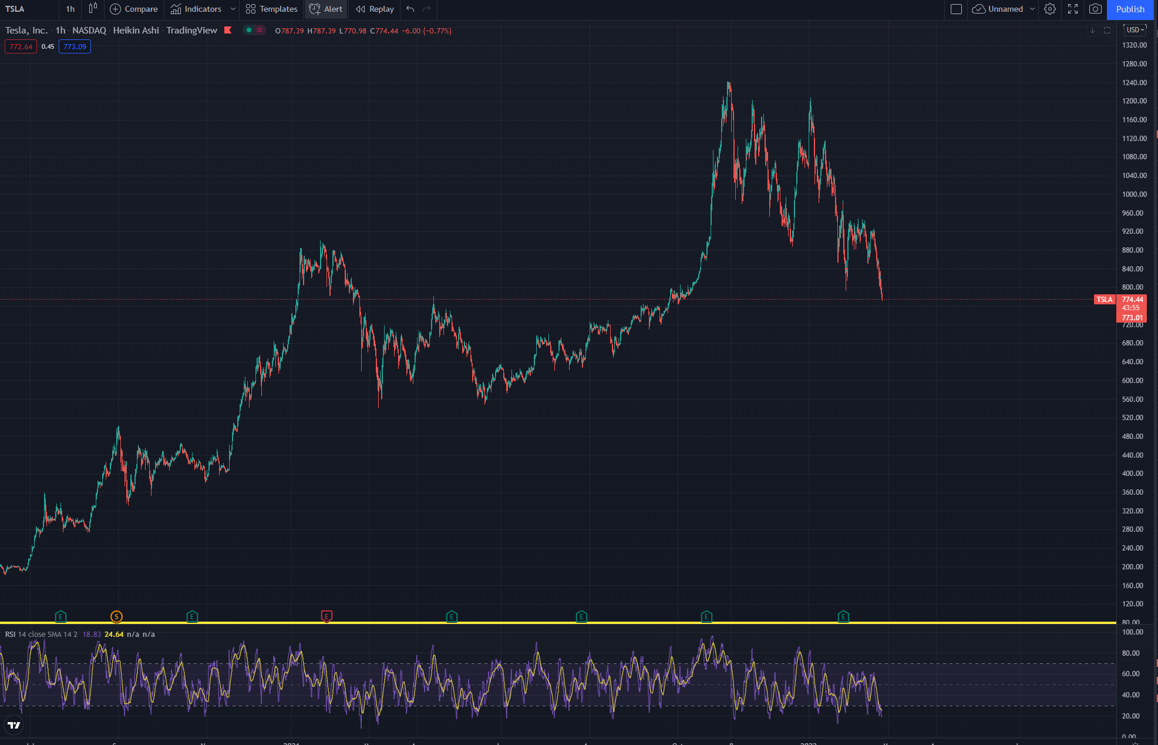Click the 20.00 RSI scale label

click(x=1131, y=716)
